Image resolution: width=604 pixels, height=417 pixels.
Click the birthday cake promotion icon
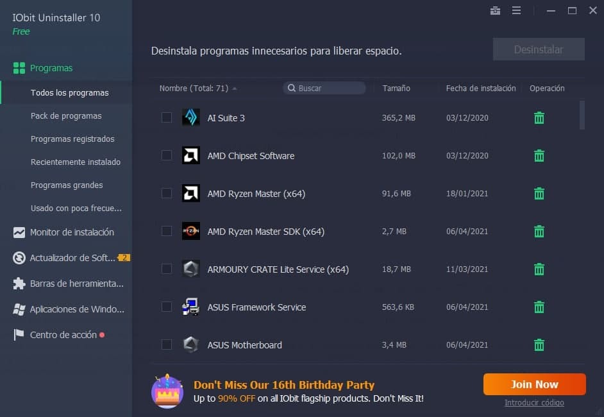[167, 391]
